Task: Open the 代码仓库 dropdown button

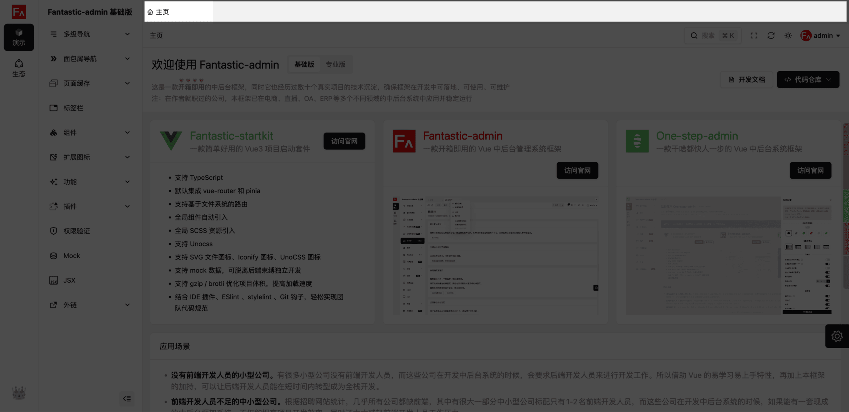Action: pyautogui.click(x=808, y=80)
